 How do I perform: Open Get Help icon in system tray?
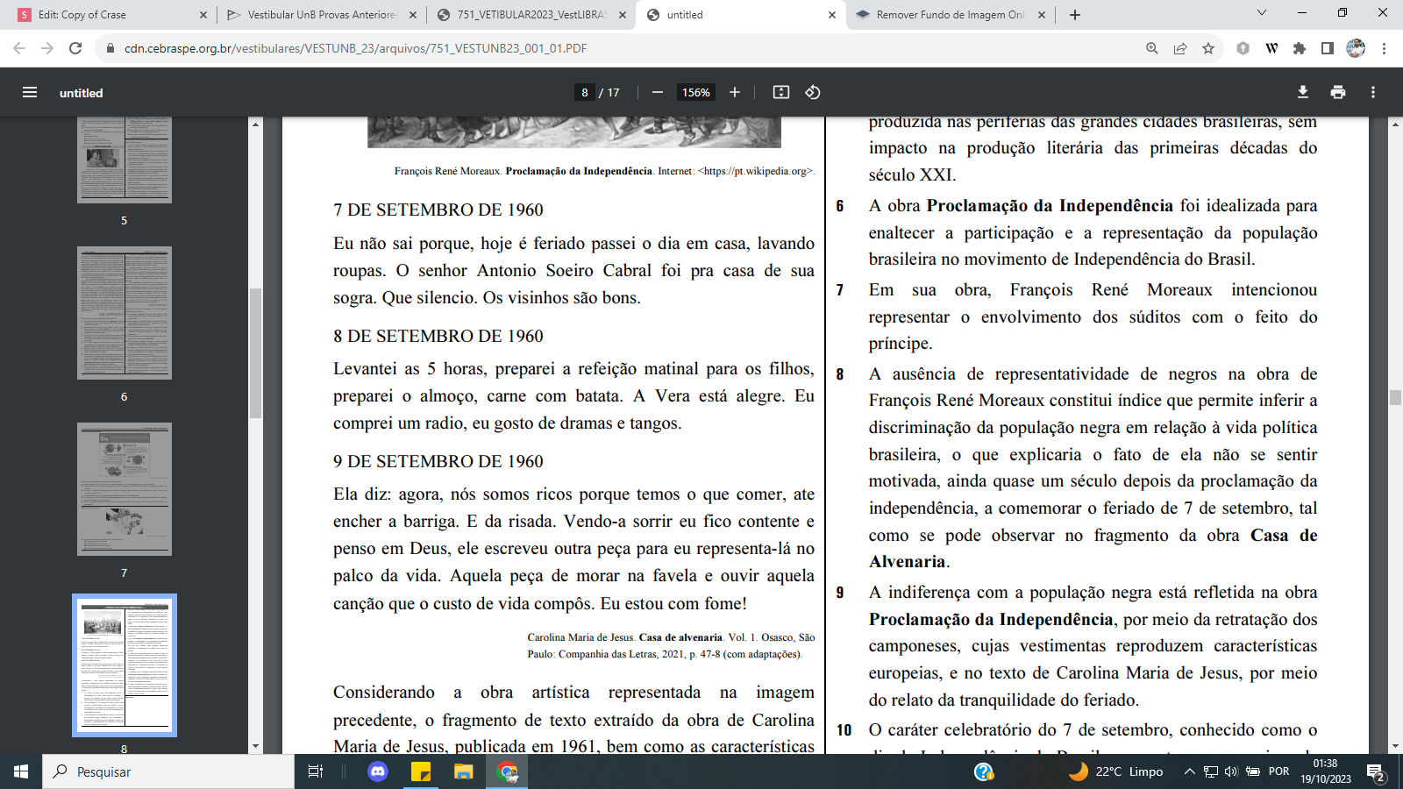coord(984,771)
